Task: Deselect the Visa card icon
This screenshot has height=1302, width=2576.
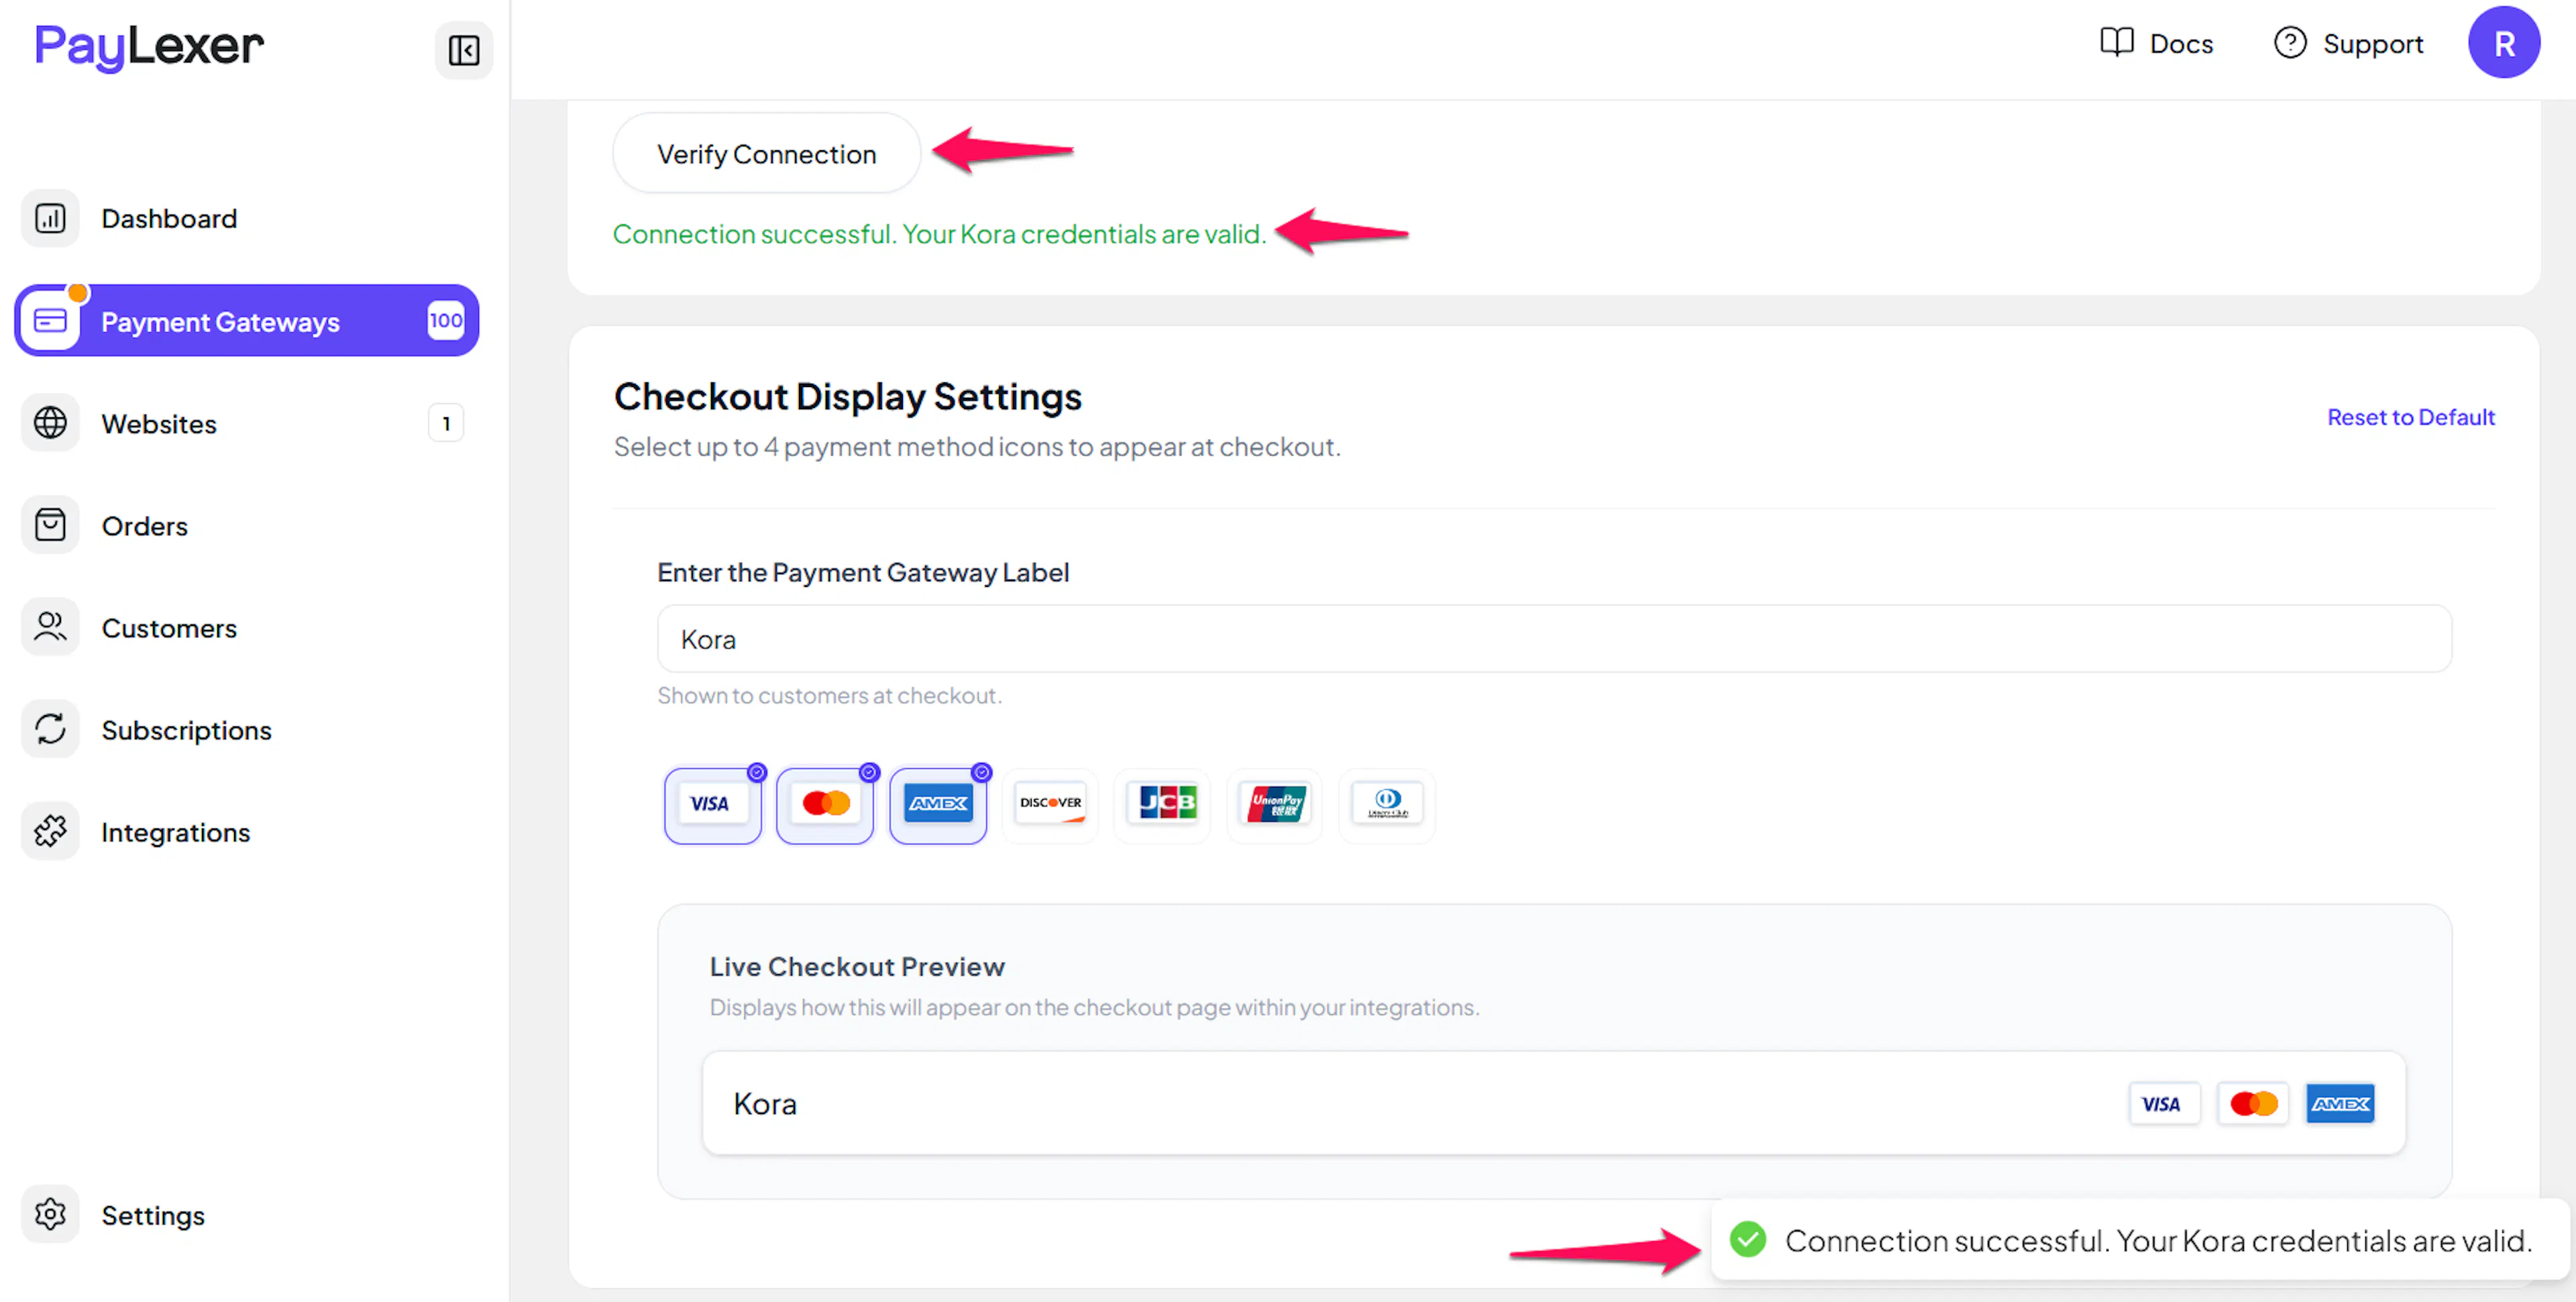Action: 712,805
